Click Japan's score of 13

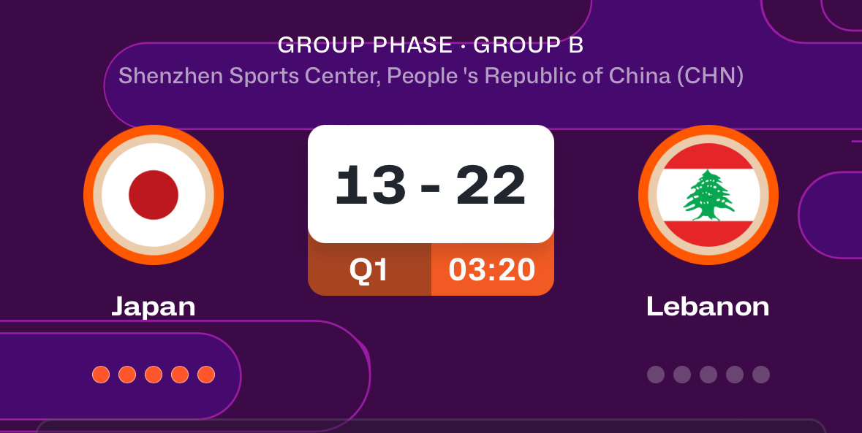point(371,185)
